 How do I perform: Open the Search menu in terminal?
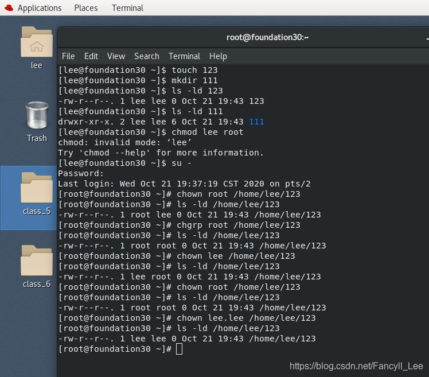pos(147,56)
